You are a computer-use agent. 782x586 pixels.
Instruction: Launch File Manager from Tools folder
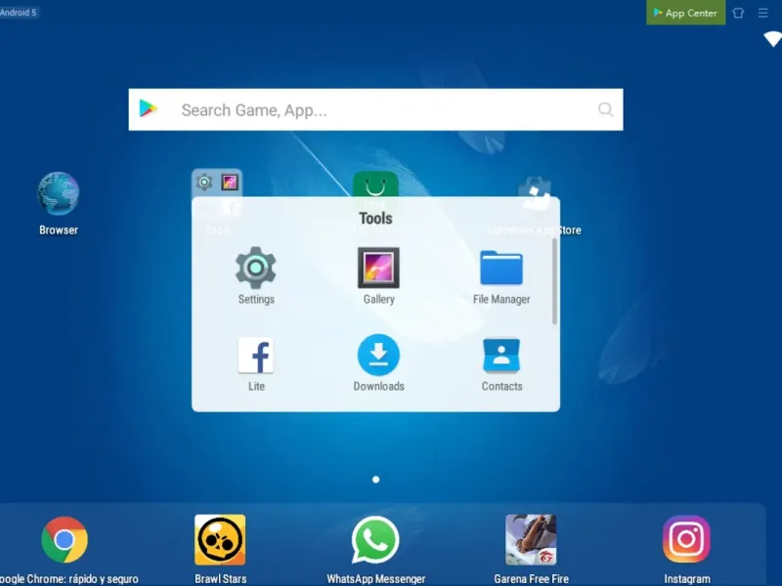point(501,268)
